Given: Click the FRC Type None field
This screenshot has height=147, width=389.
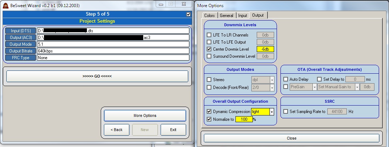Looking at the screenshot, I should click(x=113, y=57).
